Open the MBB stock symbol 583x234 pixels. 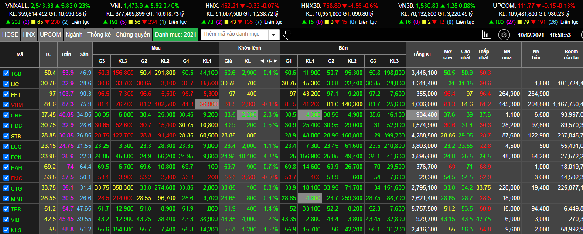(16, 199)
